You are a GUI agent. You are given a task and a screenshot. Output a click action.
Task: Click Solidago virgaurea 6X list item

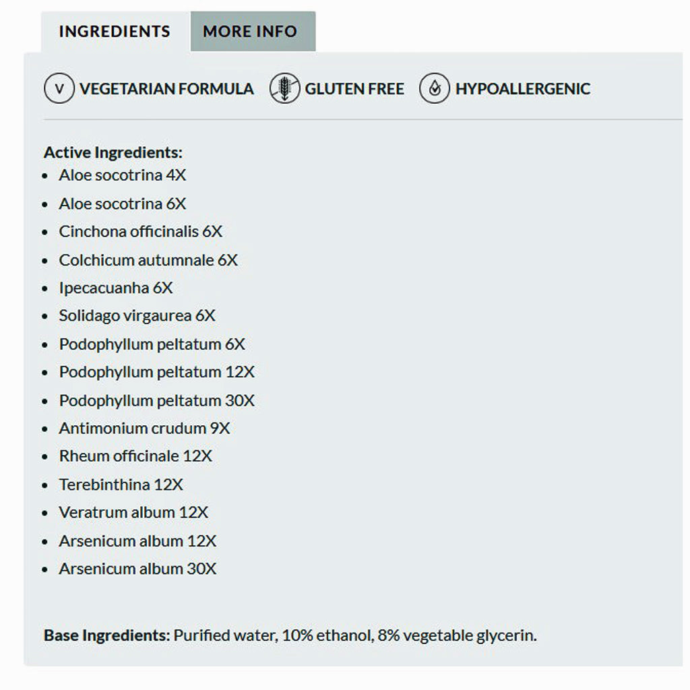pyautogui.click(x=137, y=316)
